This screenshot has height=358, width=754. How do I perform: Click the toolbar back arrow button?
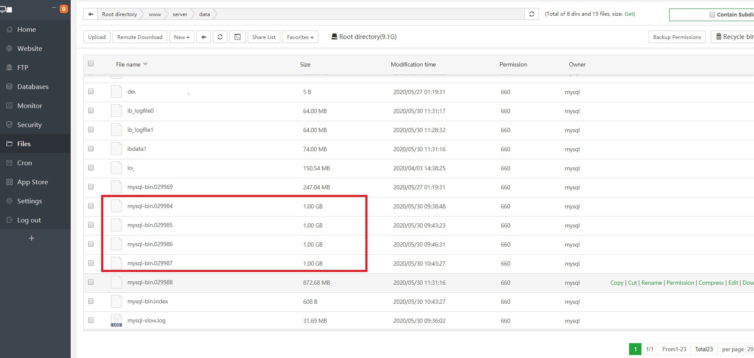pos(204,37)
